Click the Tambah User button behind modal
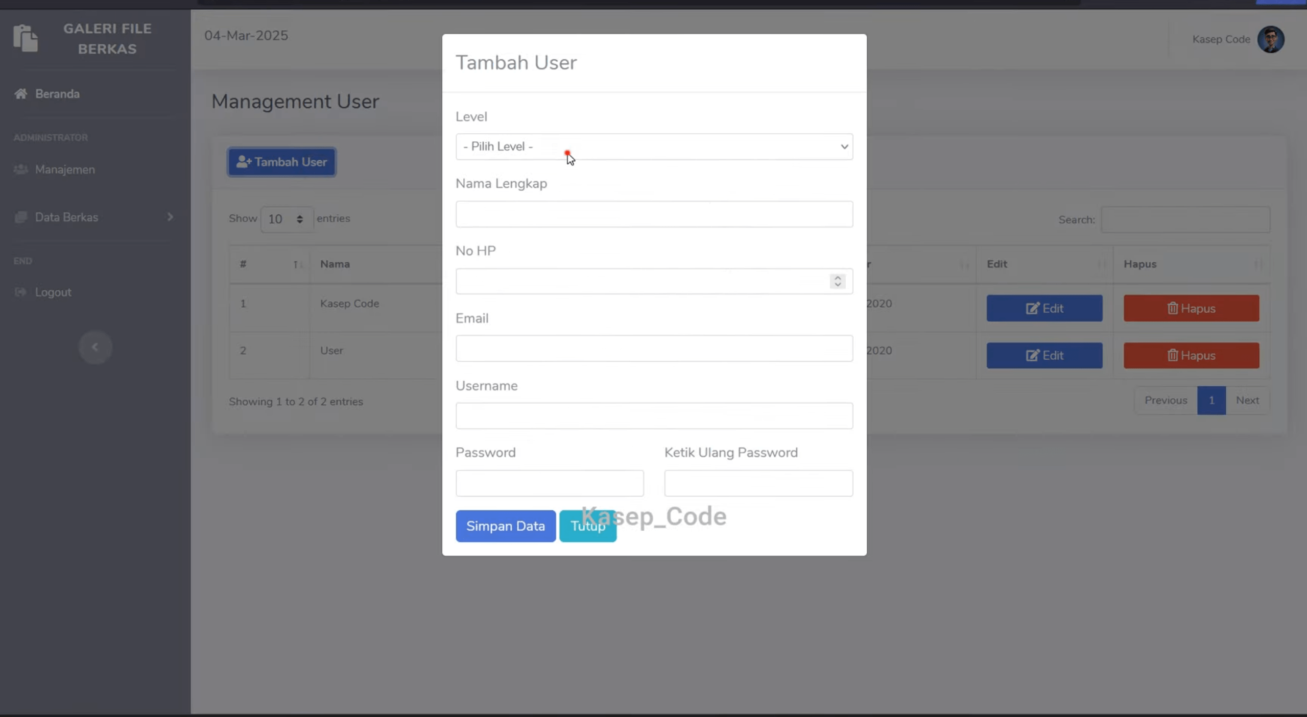Viewport: 1307px width, 717px height. click(x=281, y=162)
